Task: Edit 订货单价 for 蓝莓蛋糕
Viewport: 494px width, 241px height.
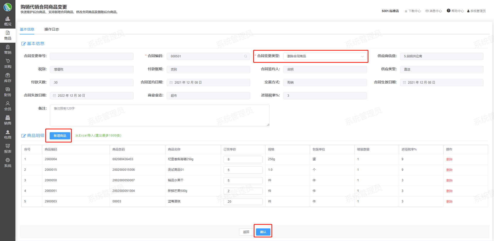Action: (243, 202)
